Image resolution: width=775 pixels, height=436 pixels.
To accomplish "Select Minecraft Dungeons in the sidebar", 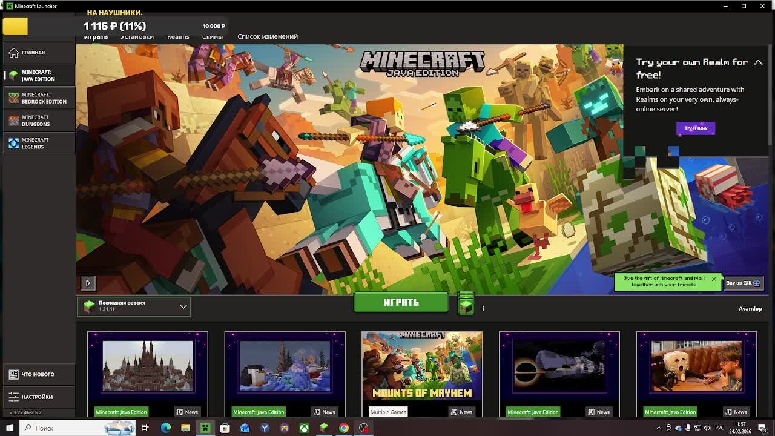I will 39,121.
